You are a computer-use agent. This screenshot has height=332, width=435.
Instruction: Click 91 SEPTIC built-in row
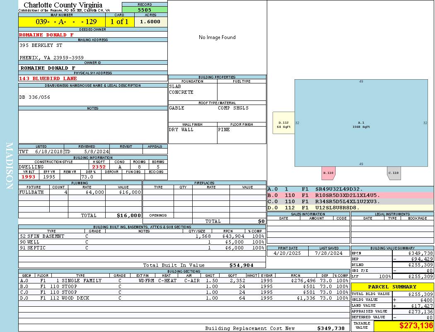click(142, 248)
